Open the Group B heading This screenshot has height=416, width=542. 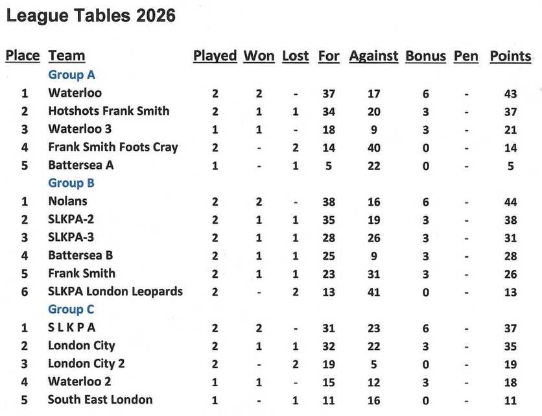pyautogui.click(x=71, y=183)
